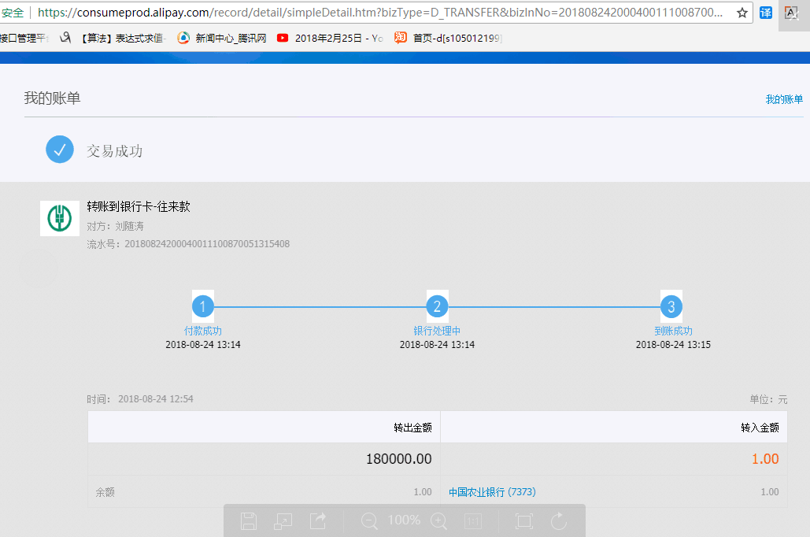
Task: Click the 银行处理中 step label
Action: pyautogui.click(x=437, y=331)
